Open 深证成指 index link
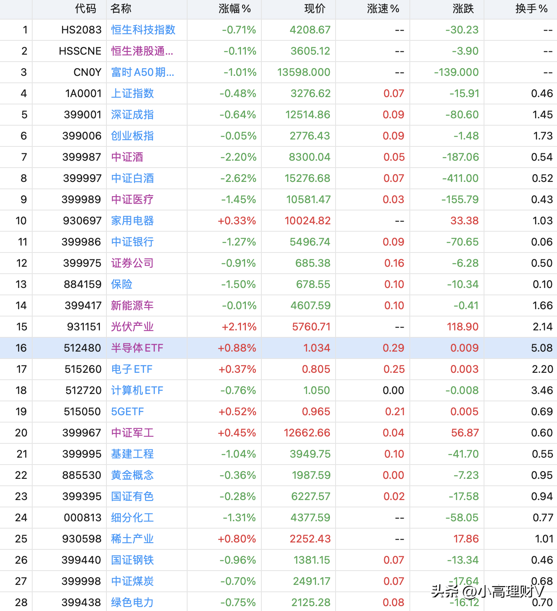 tap(133, 115)
